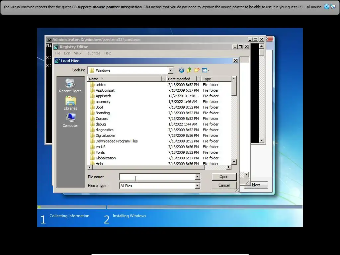This screenshot has height=255, width=340.
Task: Click the Up One Level folder icon
Action: click(189, 70)
